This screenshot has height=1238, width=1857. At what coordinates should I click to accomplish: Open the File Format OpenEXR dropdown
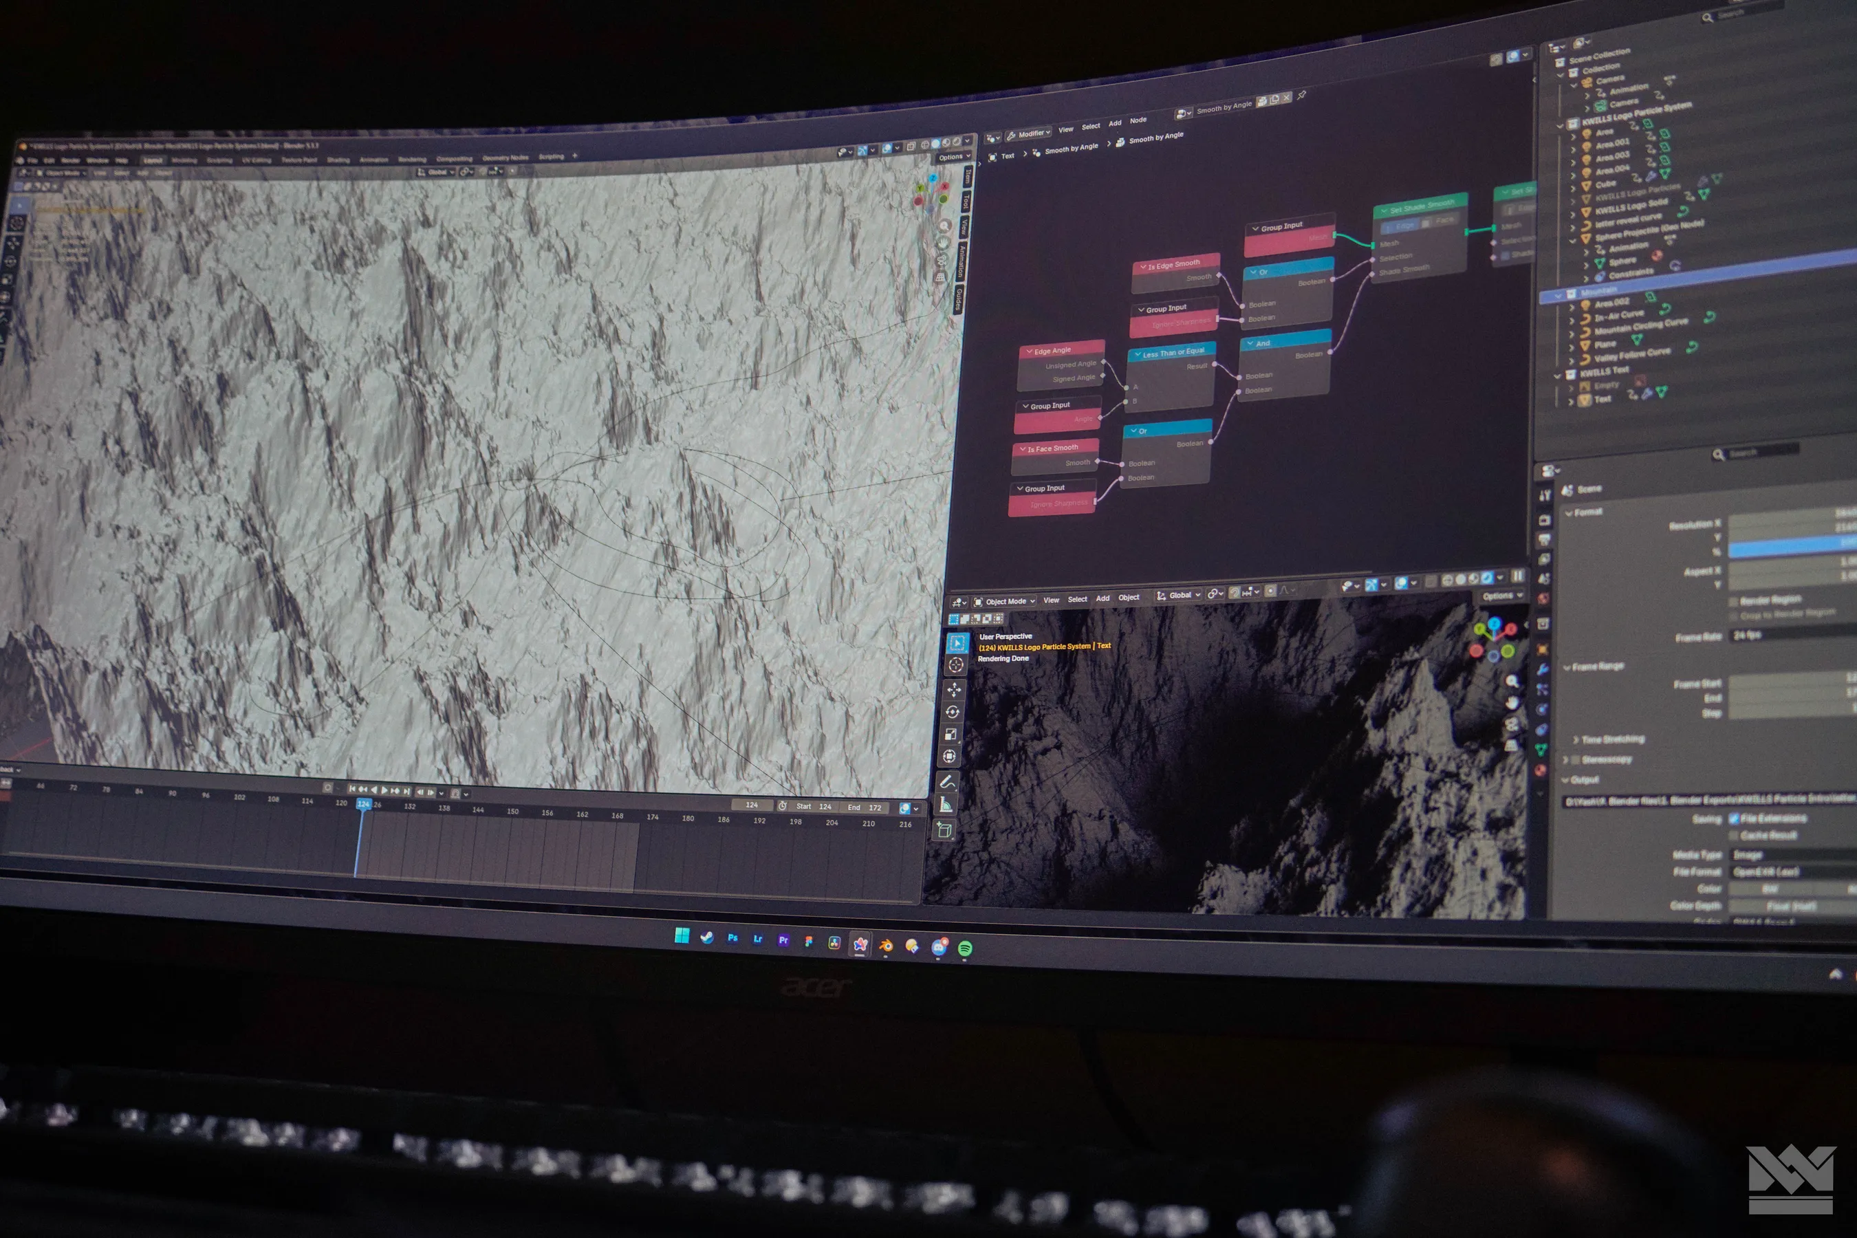pyautogui.click(x=1792, y=871)
